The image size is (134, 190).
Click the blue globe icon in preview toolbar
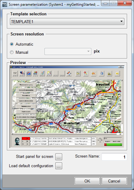tap(102, 74)
